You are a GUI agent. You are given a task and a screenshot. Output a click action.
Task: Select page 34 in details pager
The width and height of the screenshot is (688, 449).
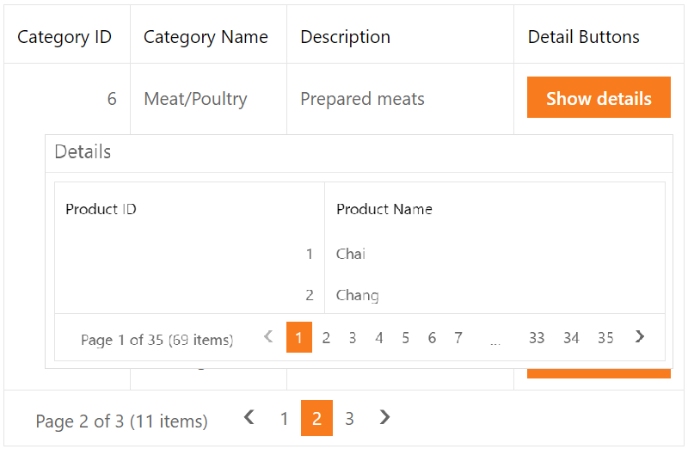(x=571, y=338)
